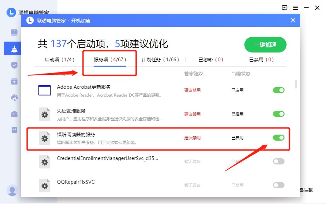The width and height of the screenshot is (327, 204).
Task: Click the 联想电脑管家 - 开机加速 dialog title
Action: pyautogui.click(x=64, y=20)
